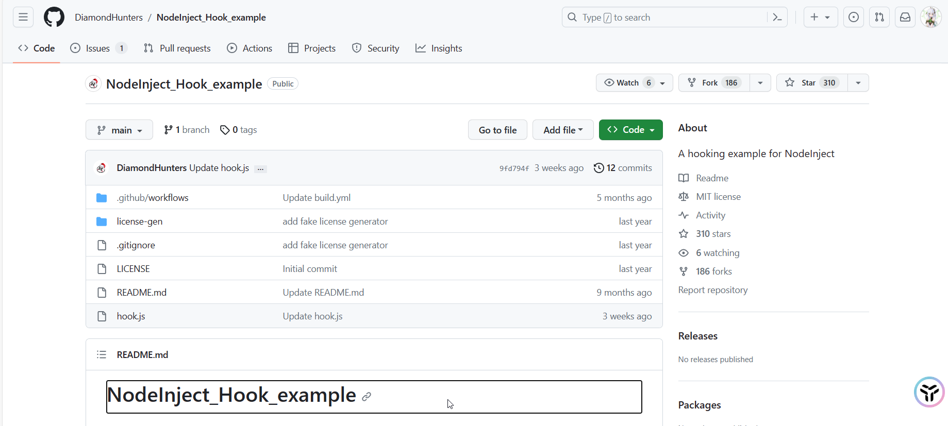The height and width of the screenshot is (426, 948).
Task: Fork this repository
Action: pos(714,83)
